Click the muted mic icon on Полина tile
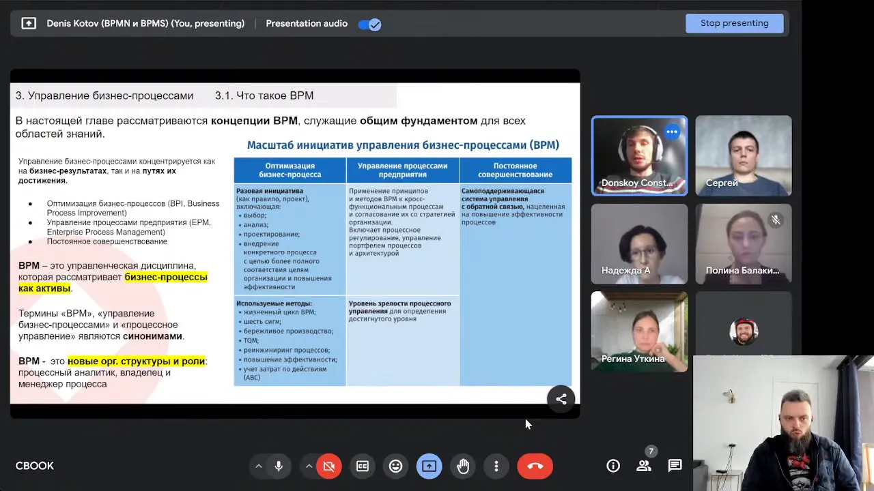Screen dimensions: 874x491 point(775,220)
